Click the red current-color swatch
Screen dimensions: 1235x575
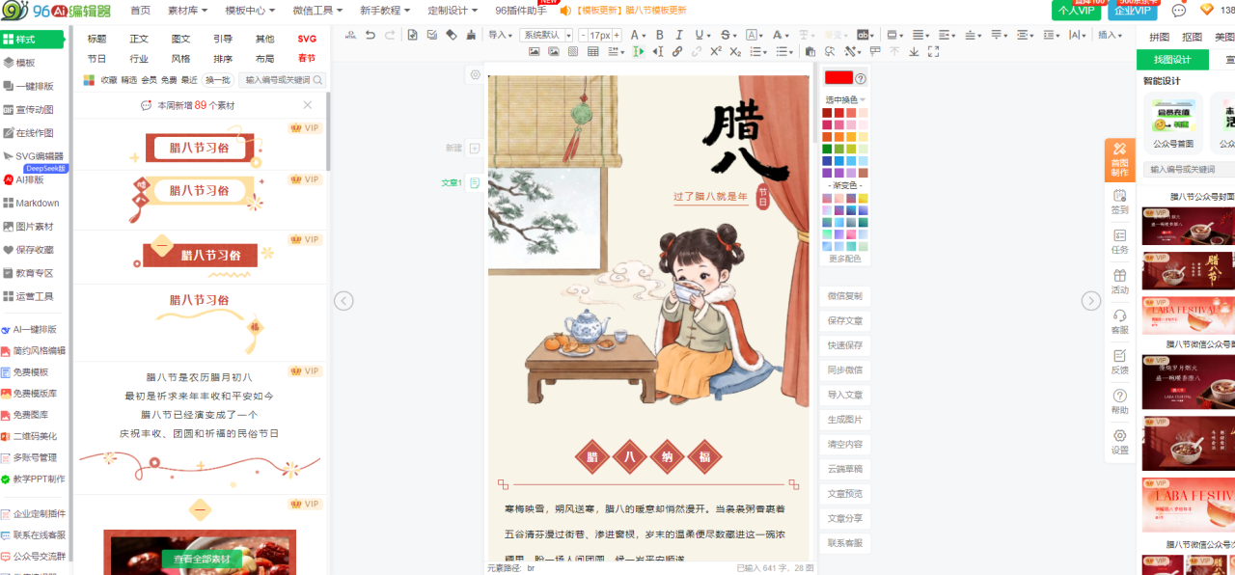pos(838,78)
